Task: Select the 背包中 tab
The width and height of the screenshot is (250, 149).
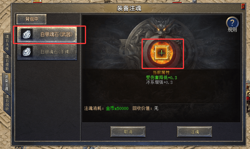Action: pos(32,19)
